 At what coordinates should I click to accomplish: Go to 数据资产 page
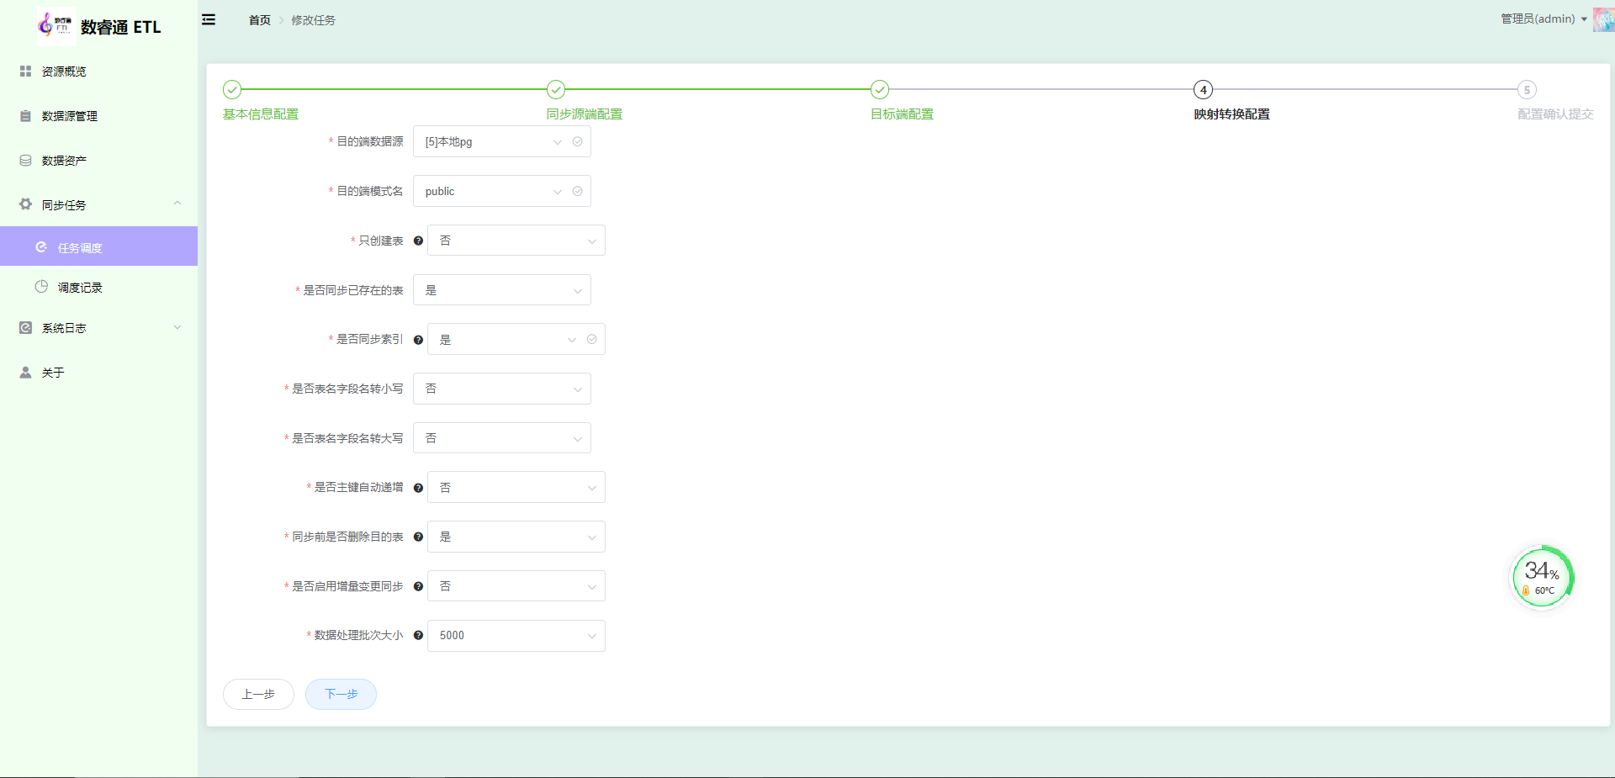(x=98, y=161)
